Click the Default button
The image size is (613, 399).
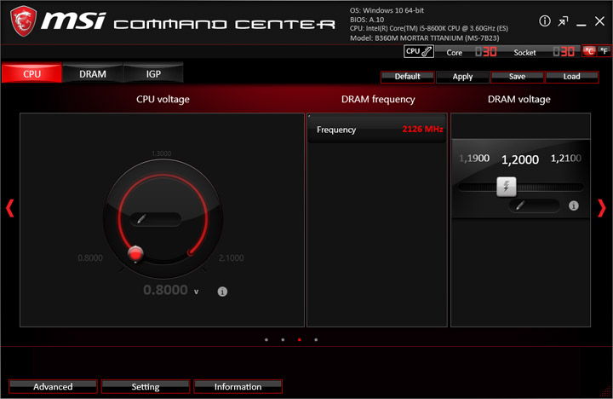coord(407,77)
